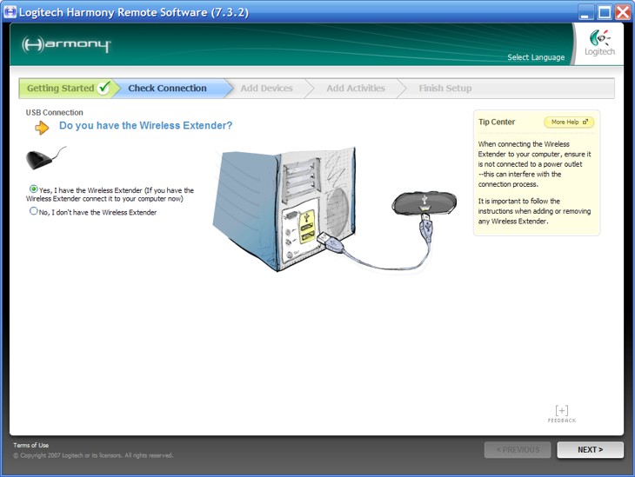The height and width of the screenshot is (477, 635).
Task: Open the Add Devices step
Action: click(x=266, y=89)
